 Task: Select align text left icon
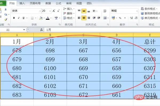click(79, 18)
